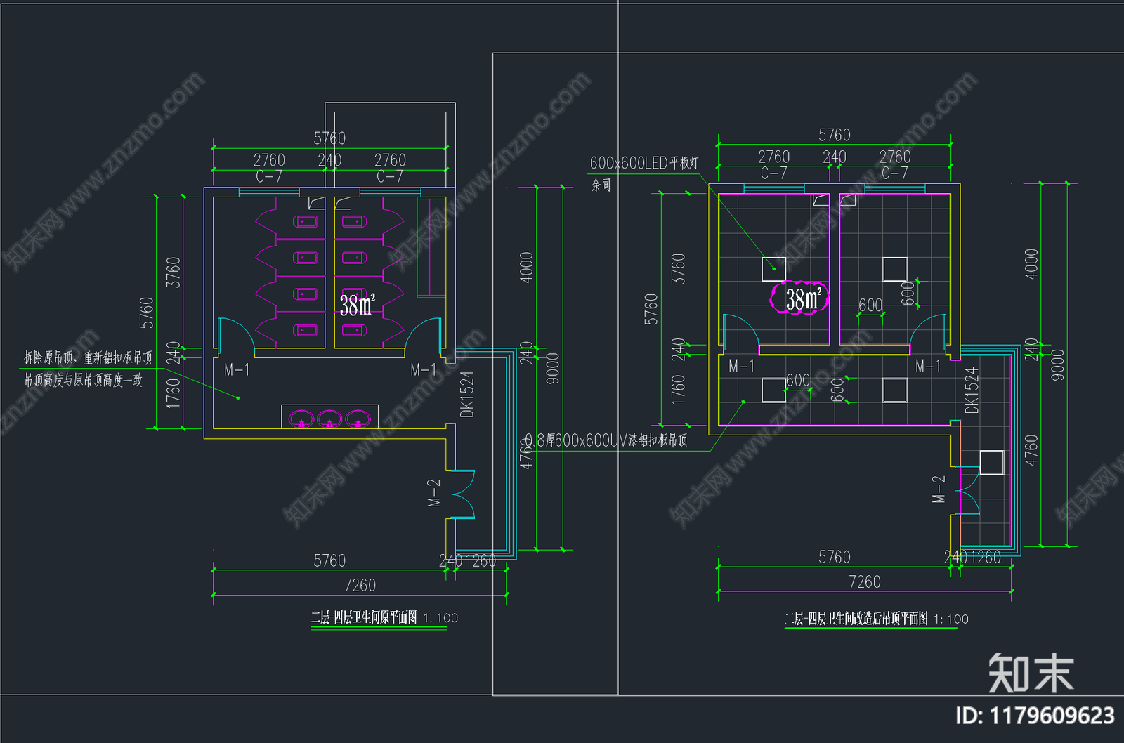The width and height of the screenshot is (1124, 743).
Task: Select the 9000 vertical dimension beside ceiling plan
Action: point(1057,364)
